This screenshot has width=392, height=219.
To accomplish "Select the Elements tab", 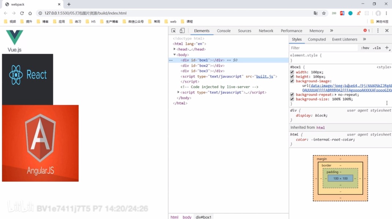I will pyautogui.click(x=202, y=31).
